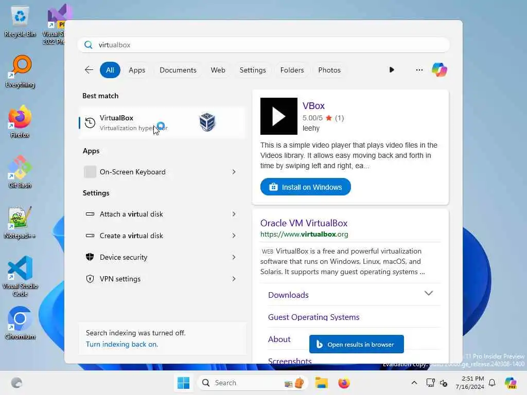Expand Create a virtual disk chevron

[234, 236]
